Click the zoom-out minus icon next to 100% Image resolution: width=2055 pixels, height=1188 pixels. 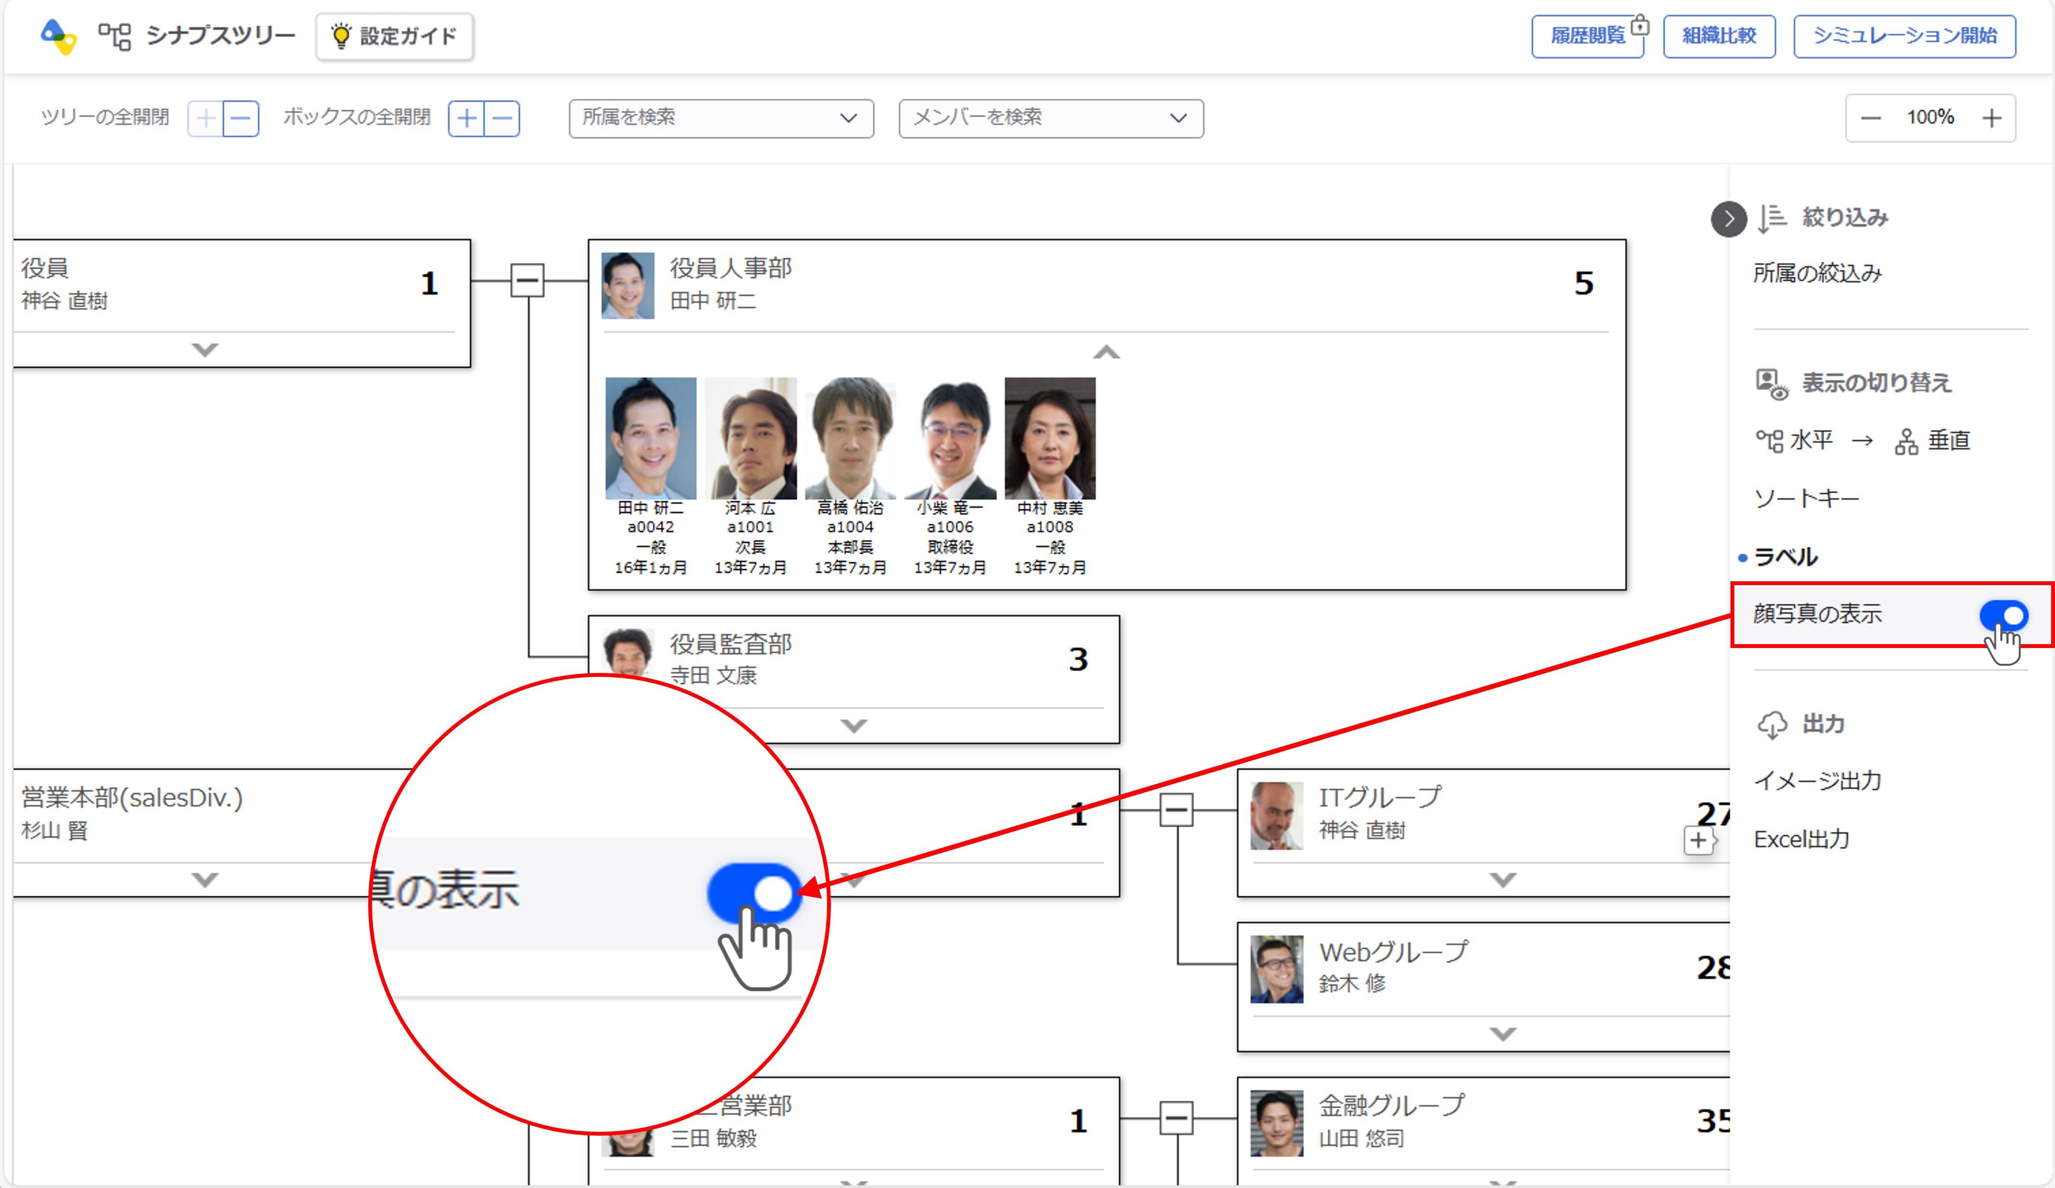[1871, 118]
